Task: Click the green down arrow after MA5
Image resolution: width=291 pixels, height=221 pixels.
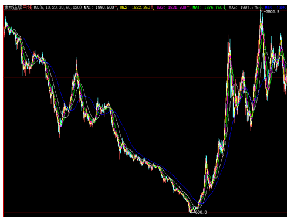Action: (x=260, y=8)
